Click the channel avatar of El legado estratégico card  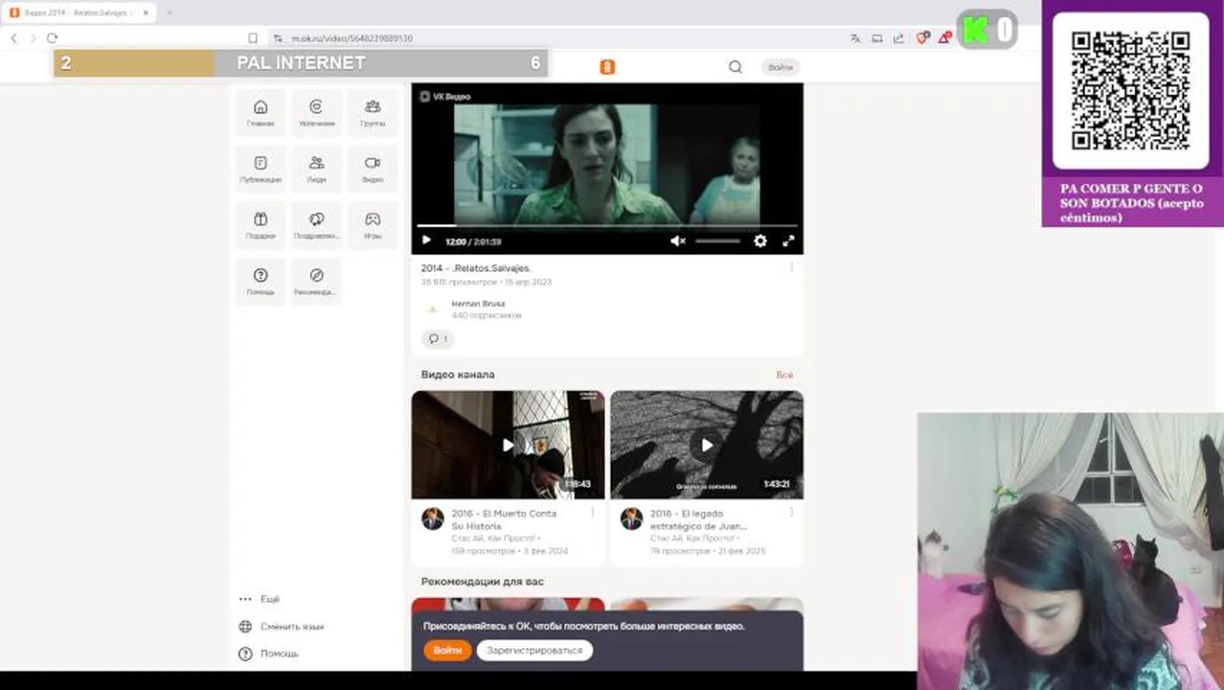click(x=631, y=518)
